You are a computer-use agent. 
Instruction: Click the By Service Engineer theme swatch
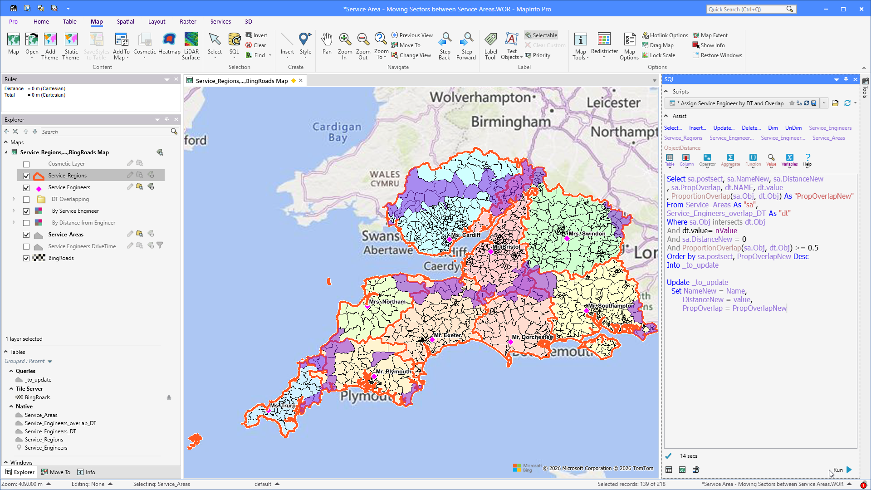(x=39, y=211)
